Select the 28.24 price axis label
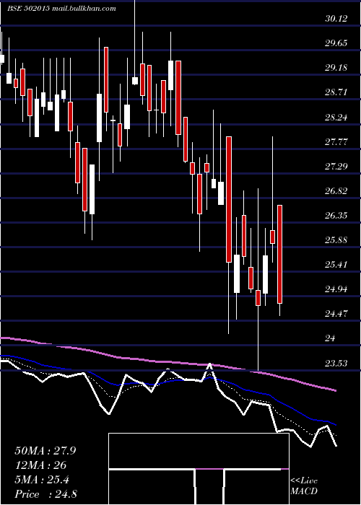The width and height of the screenshot is (361, 505). tap(336, 117)
